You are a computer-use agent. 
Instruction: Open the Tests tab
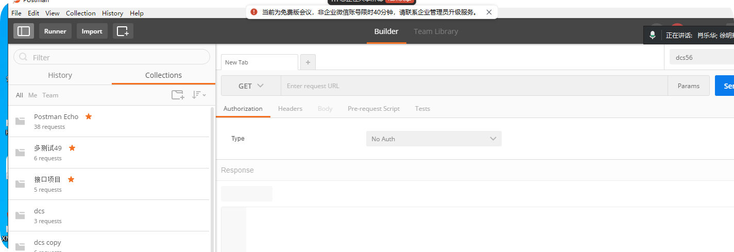pos(422,109)
